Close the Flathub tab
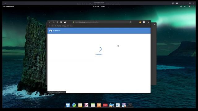 point(53,26)
